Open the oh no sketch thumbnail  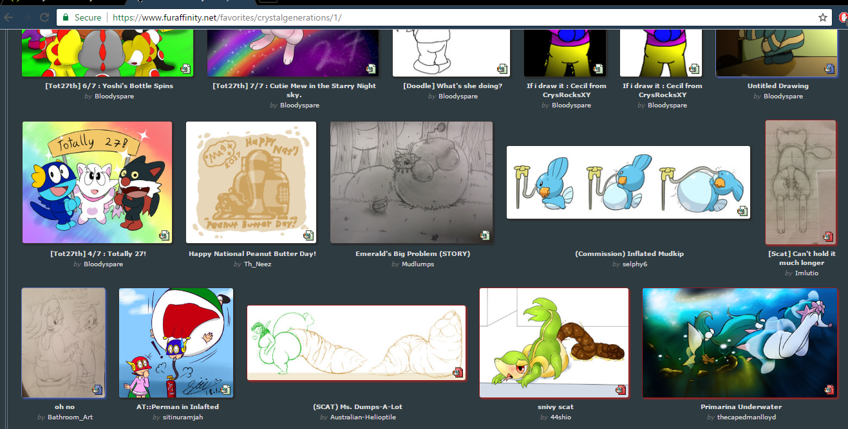pyautogui.click(x=63, y=343)
